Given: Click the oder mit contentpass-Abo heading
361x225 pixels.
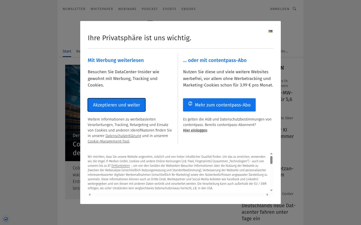Looking at the screenshot, I should (x=215, y=60).
